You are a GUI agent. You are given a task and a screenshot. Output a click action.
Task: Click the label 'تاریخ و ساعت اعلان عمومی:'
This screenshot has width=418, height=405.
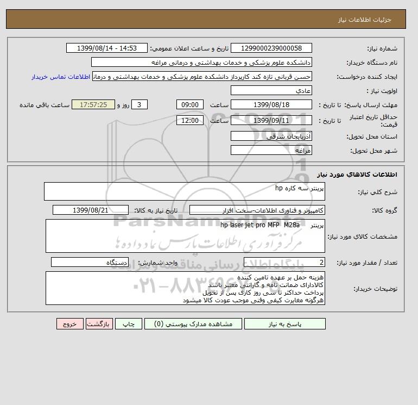(189, 48)
